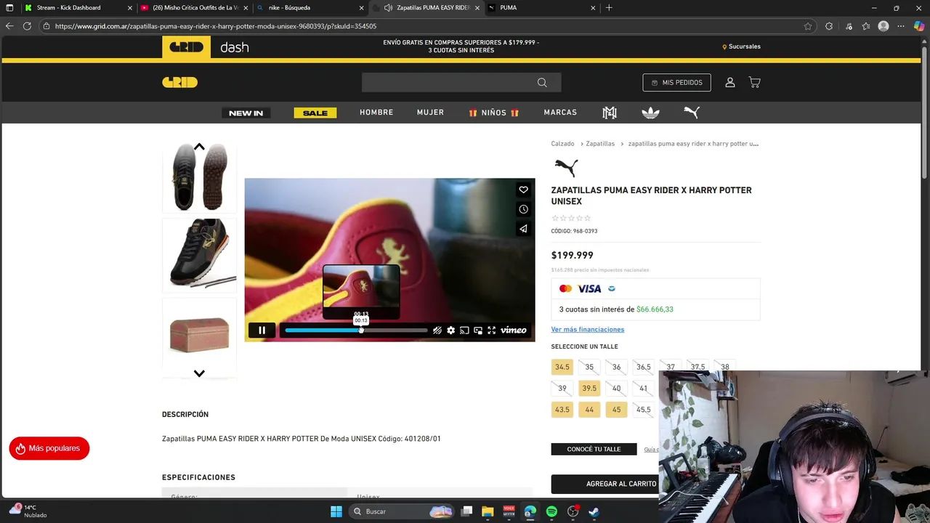Seek on the video progress bar
The height and width of the screenshot is (523, 930).
pyautogui.click(x=356, y=331)
